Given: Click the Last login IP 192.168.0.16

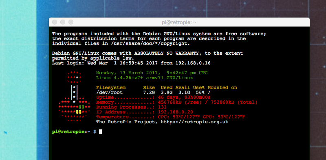Looking at the screenshot, I should [193, 63].
